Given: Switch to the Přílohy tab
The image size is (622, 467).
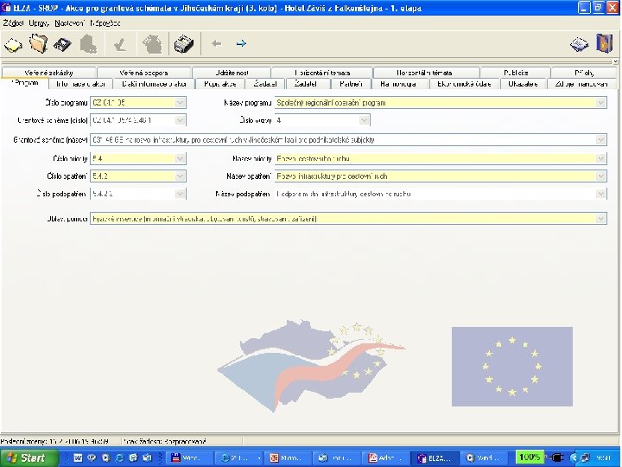Looking at the screenshot, I should tap(584, 73).
